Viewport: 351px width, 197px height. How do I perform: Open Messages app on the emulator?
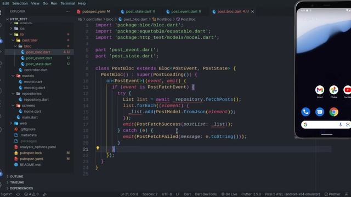320,112
